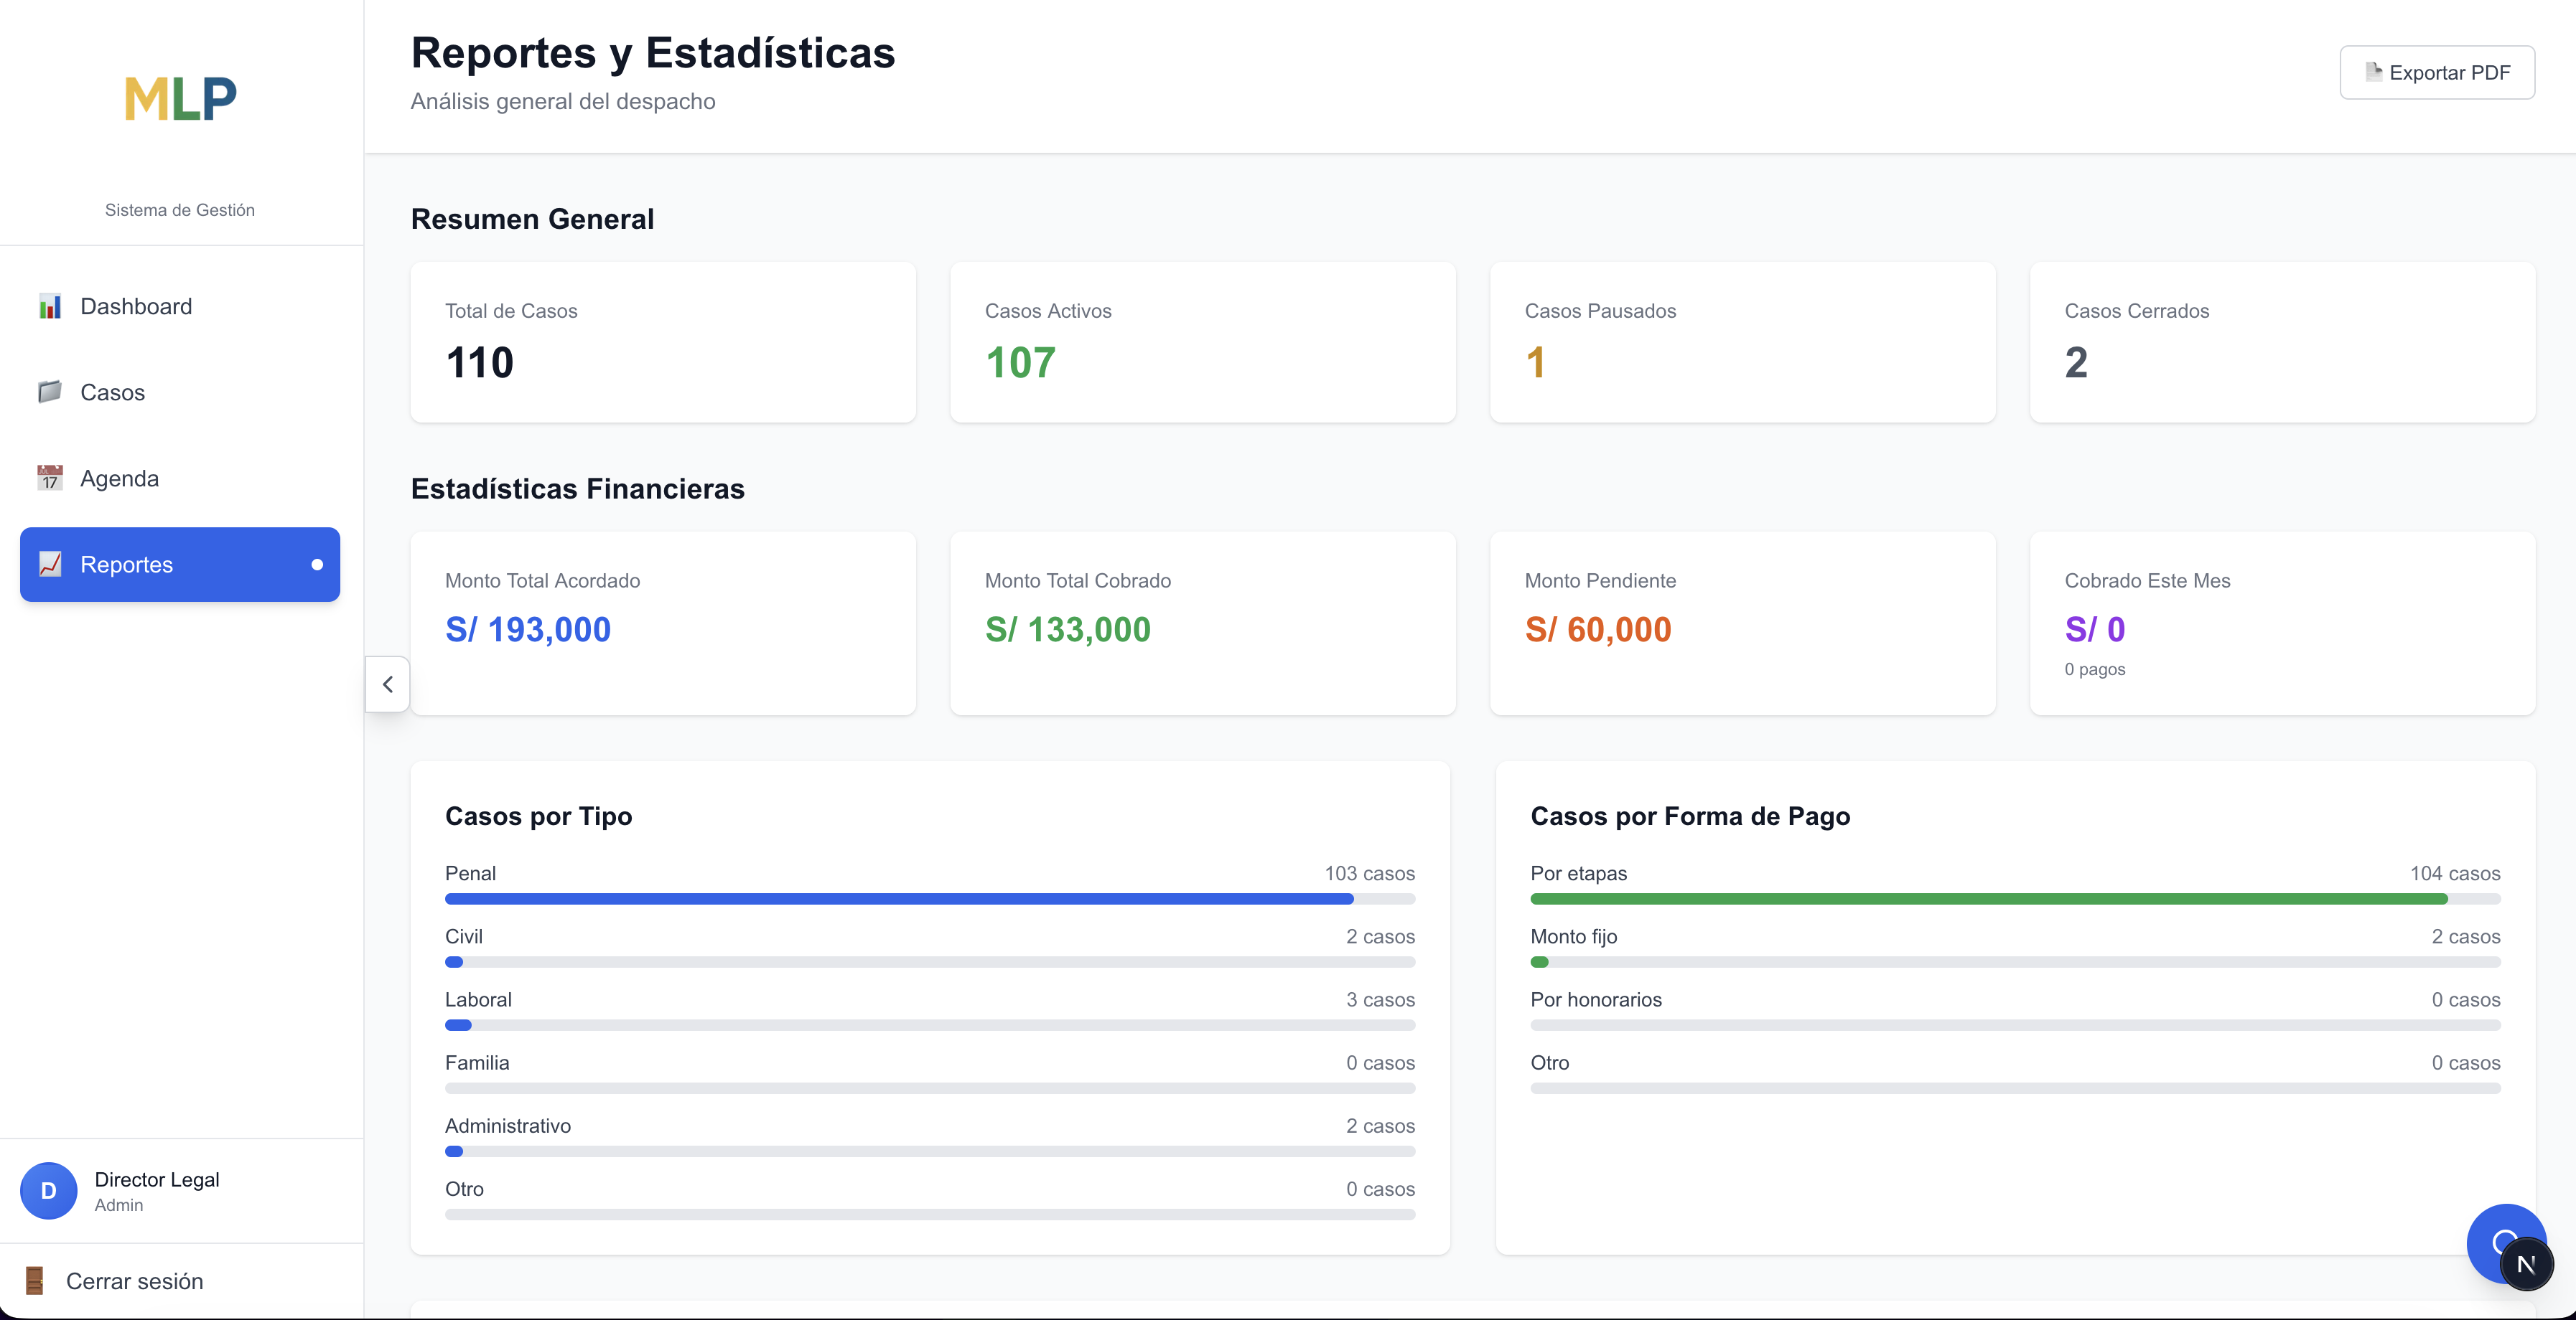The height and width of the screenshot is (1320, 2576).
Task: Open the floating chat bubble
Action: [2506, 1243]
